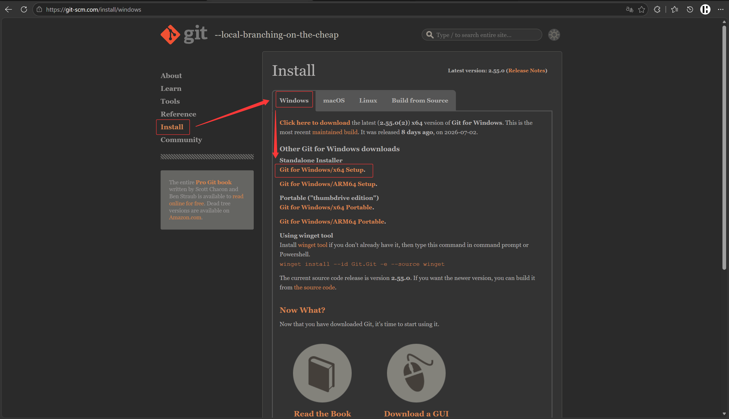
Task: Open About in the sidebar
Action: click(171, 76)
